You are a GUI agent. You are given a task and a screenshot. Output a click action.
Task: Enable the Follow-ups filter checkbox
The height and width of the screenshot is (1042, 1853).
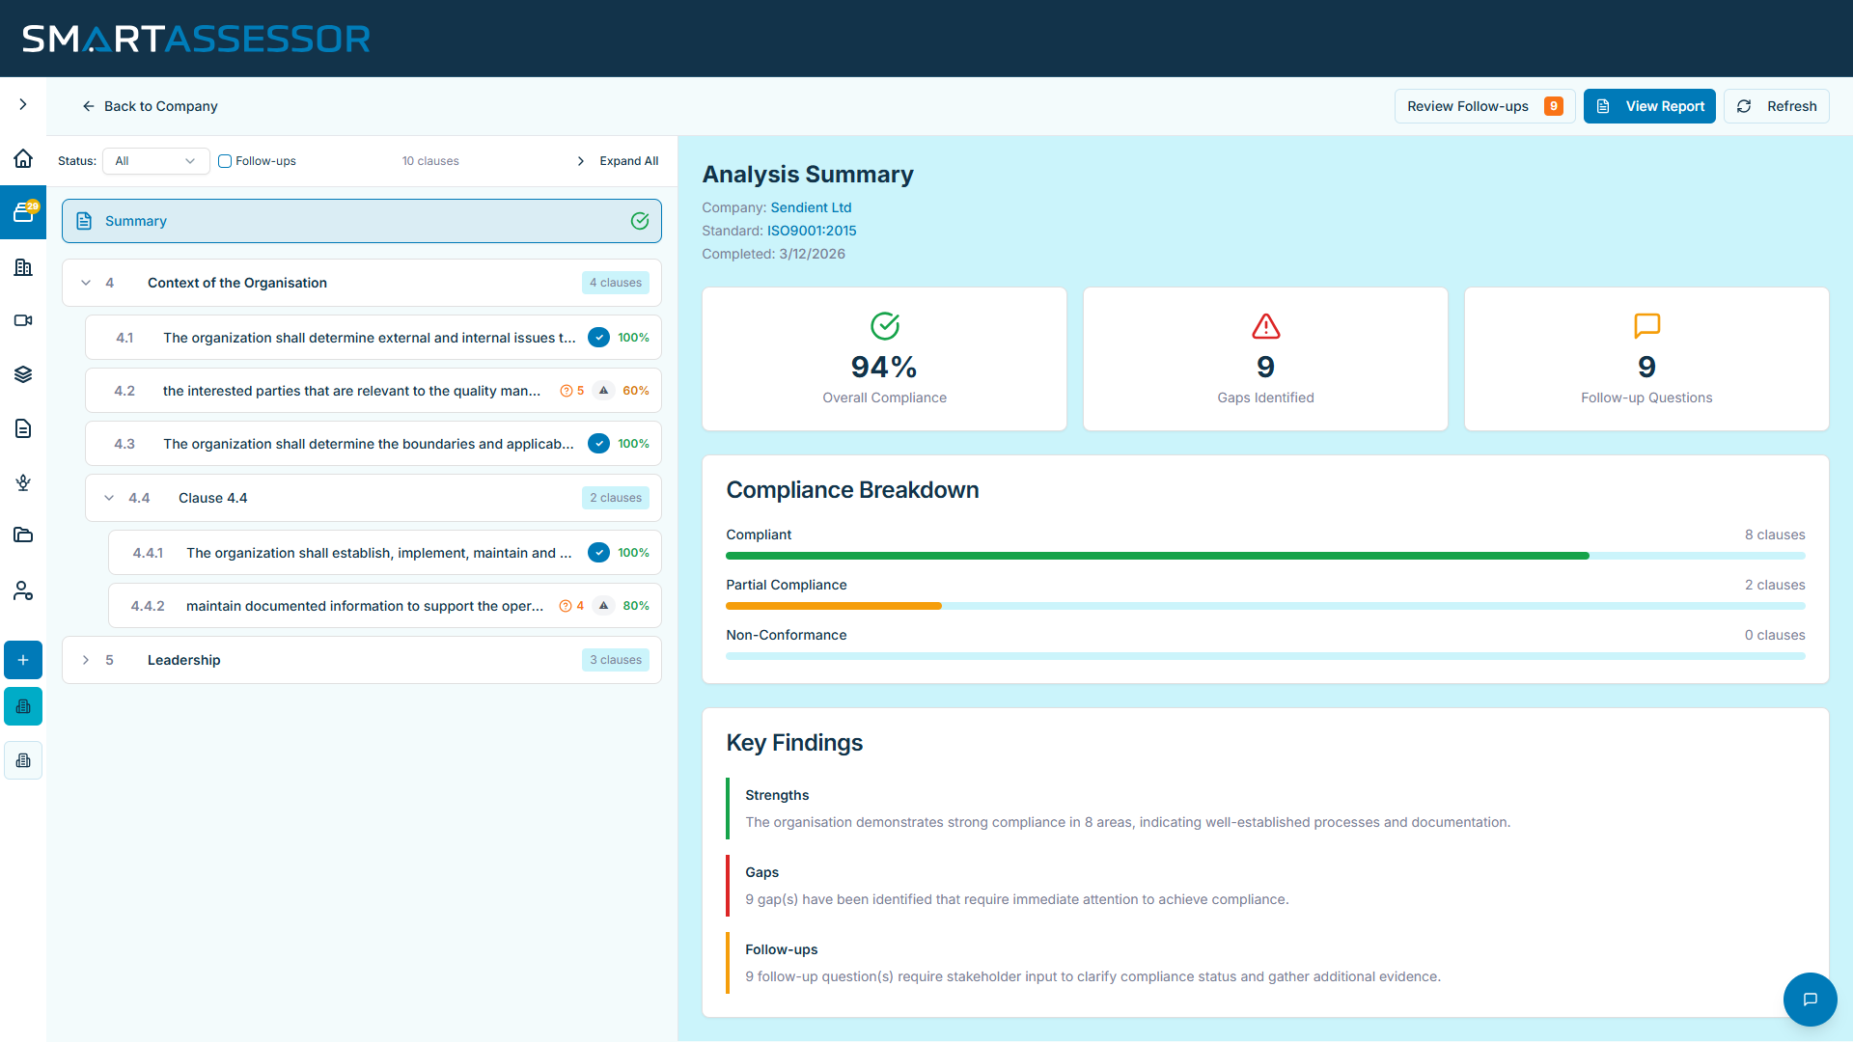224,161
